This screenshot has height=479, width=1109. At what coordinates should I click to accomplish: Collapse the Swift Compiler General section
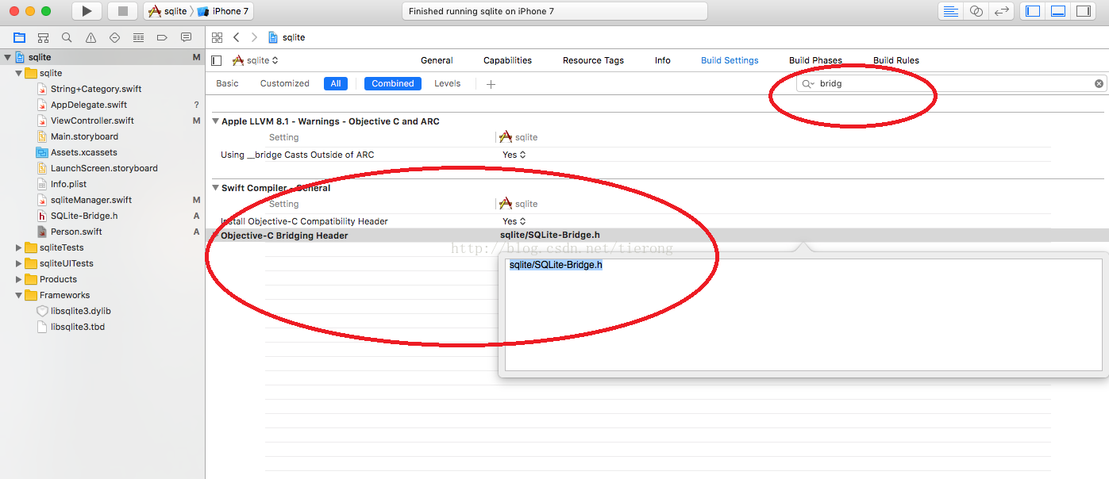(215, 188)
